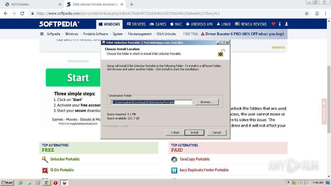Open the DRIVERS section
The height and width of the screenshot is (186, 331).
click(136, 24)
